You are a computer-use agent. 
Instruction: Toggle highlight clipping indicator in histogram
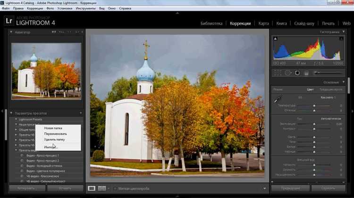pyautogui.click(x=341, y=39)
